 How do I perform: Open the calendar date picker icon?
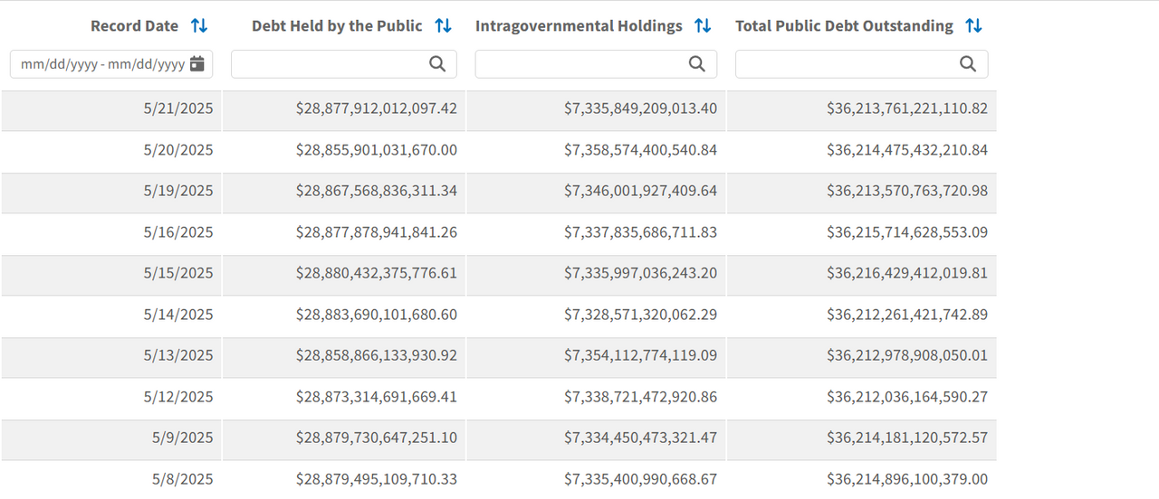[197, 64]
